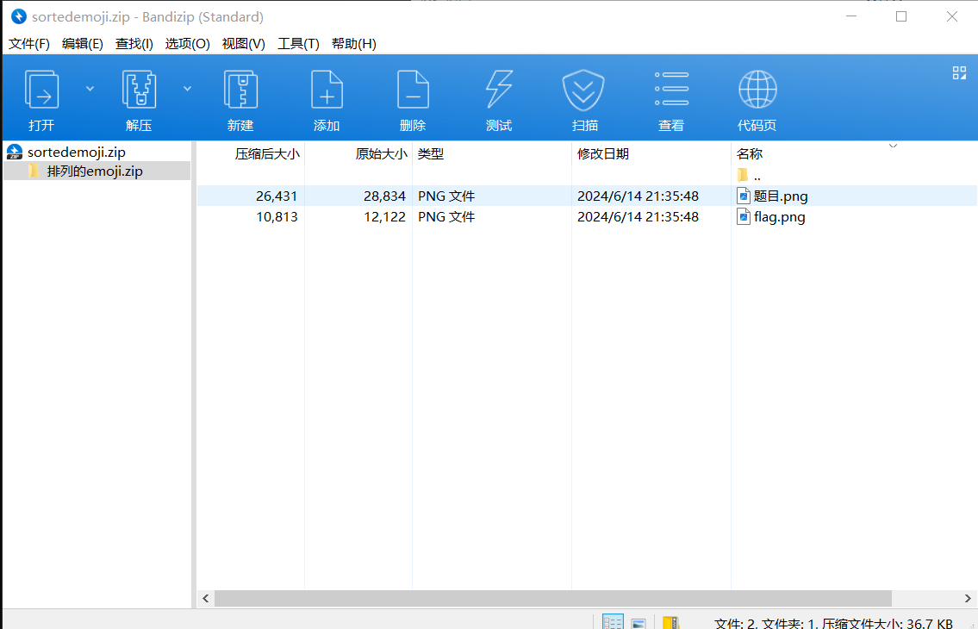The width and height of the screenshot is (978, 629).
Task: Sort by 修改日期 column header
Action: (602, 153)
